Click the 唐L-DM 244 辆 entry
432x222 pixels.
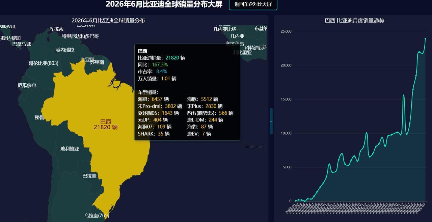[205, 120]
